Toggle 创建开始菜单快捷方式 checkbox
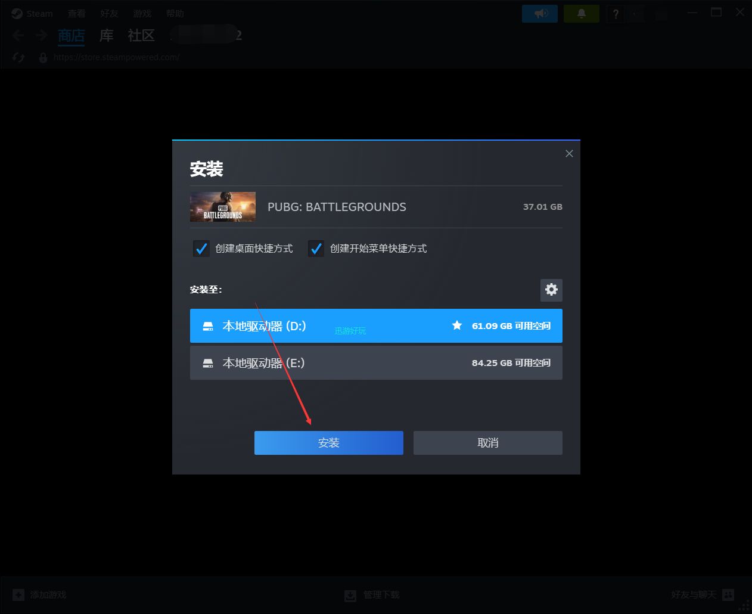Screen dimensions: 752x614 coord(316,249)
